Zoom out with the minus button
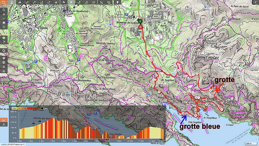 coord(4,18)
